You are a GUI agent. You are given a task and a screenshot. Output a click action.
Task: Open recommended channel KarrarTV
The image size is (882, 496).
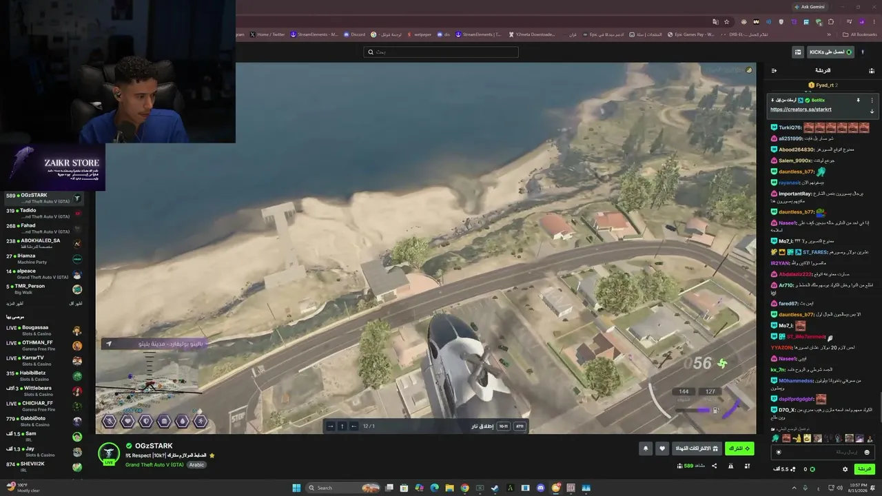(x=44, y=361)
